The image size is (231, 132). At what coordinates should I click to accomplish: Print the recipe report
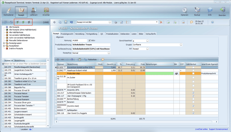pyautogui.click(x=116, y=22)
